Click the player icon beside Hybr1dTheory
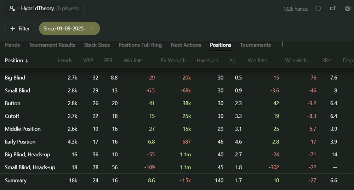Image resolution: width=354 pixels, height=190 pixels. coord(12,9)
